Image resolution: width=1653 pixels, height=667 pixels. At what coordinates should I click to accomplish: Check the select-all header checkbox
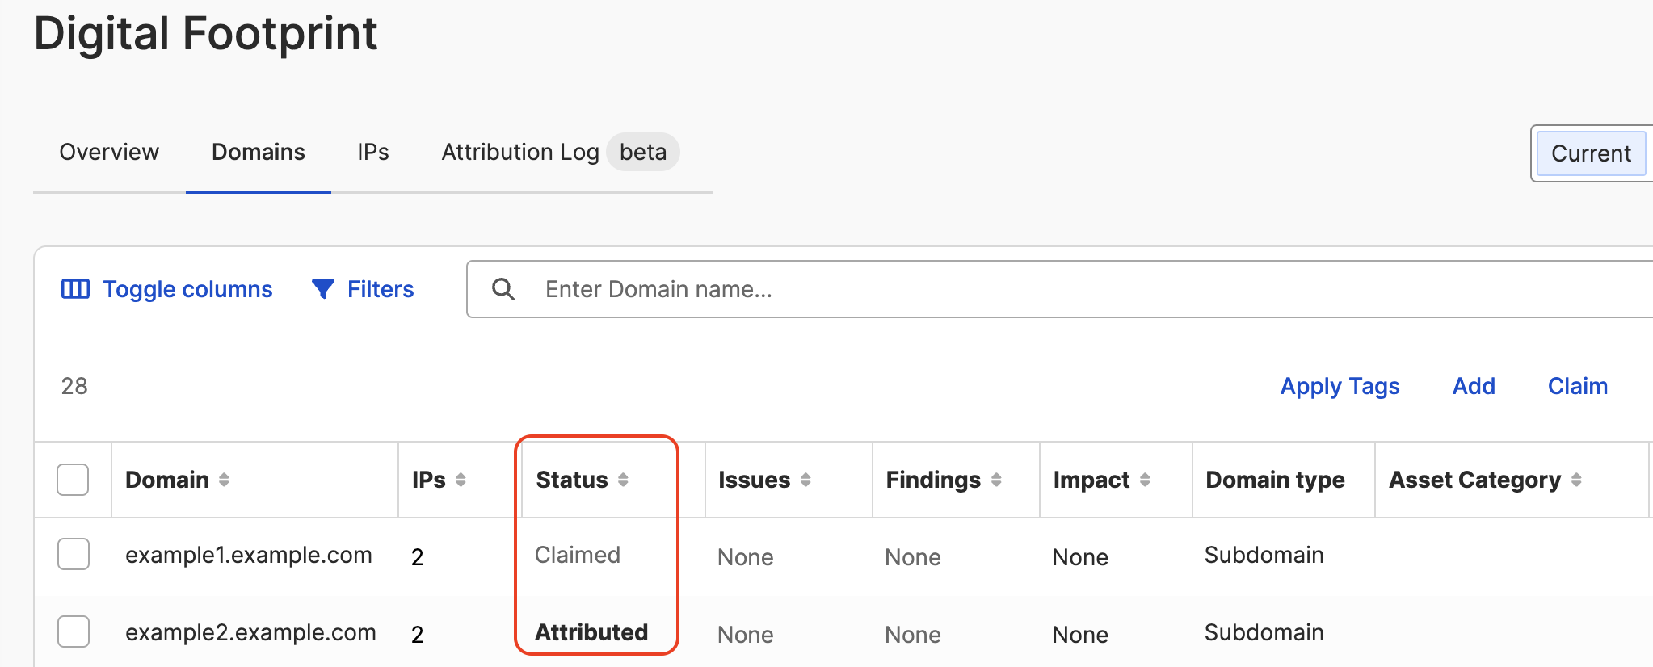(73, 480)
